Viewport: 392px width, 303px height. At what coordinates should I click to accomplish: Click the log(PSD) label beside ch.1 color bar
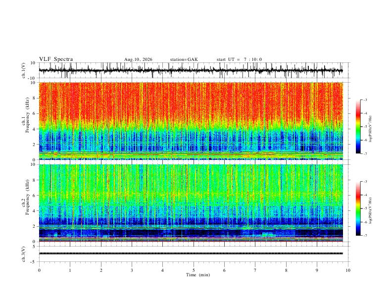click(371, 129)
